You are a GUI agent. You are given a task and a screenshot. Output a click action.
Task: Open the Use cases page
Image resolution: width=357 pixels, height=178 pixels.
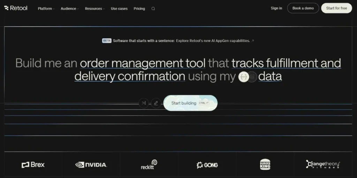(119, 9)
